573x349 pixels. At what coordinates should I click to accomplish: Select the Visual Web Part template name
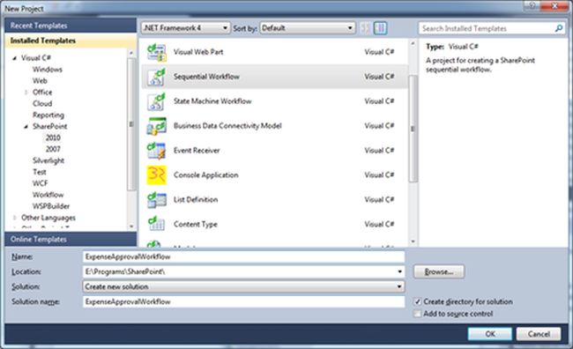point(198,52)
